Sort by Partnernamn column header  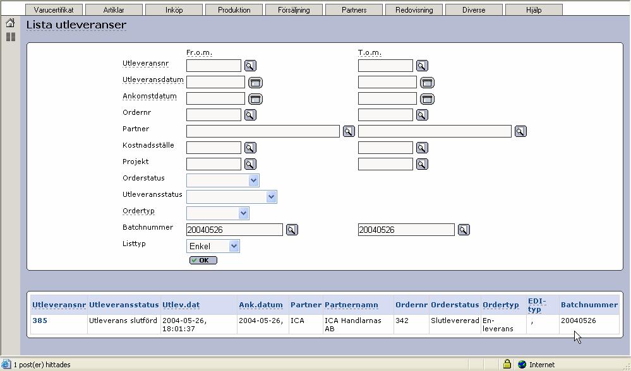351,305
